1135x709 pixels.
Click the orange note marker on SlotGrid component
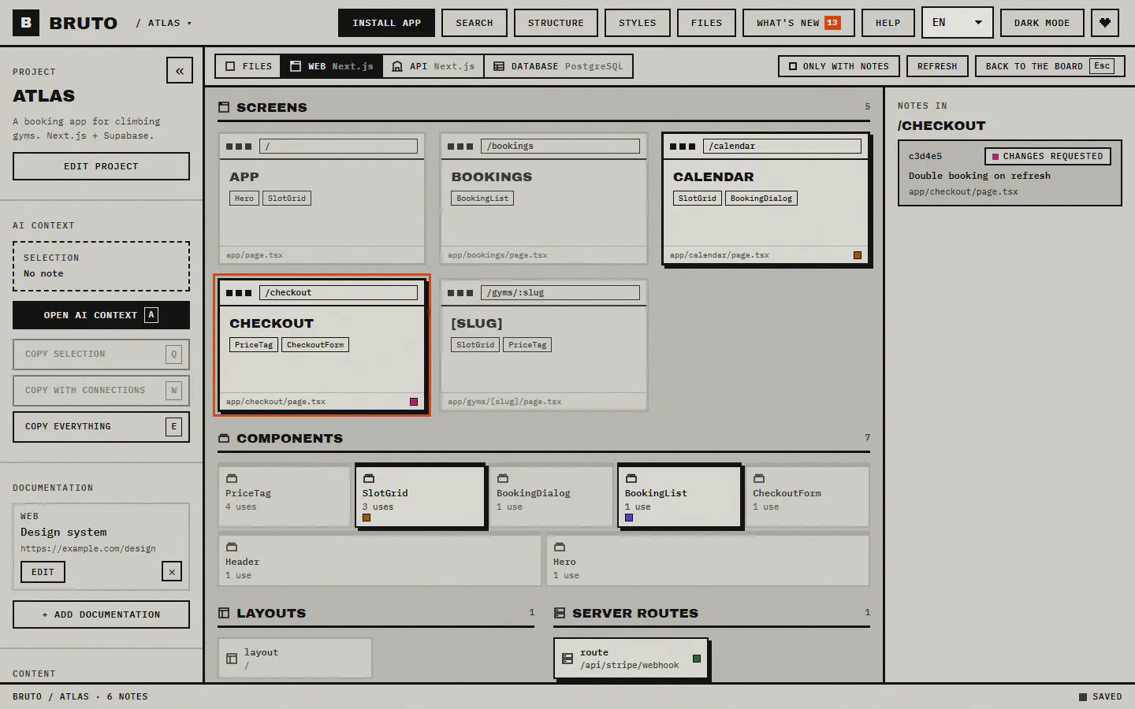point(367,518)
